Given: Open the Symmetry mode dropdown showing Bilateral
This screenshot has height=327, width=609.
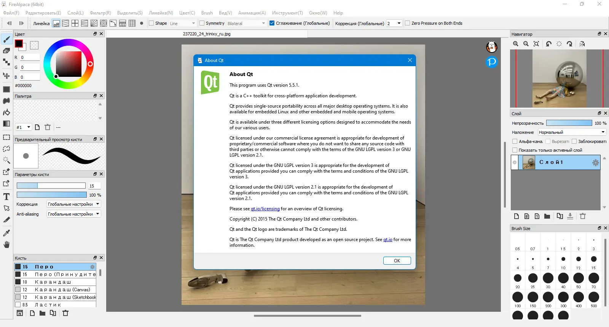Looking at the screenshot, I should [246, 23].
